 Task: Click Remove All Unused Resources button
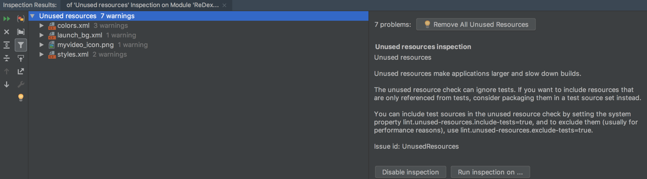point(475,24)
